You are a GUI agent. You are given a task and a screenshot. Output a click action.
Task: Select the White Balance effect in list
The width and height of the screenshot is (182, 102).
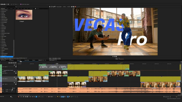point(4,55)
